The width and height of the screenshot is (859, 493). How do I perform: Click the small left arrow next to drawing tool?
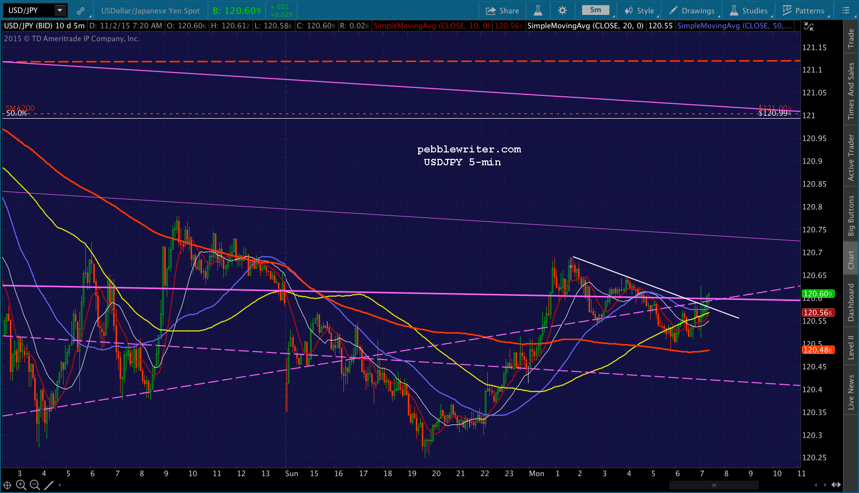60,485
